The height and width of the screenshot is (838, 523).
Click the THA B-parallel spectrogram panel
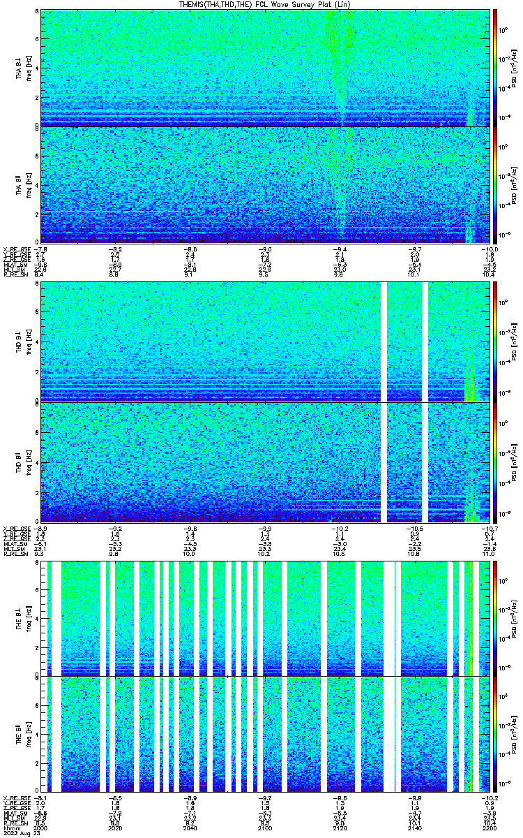pyautogui.click(x=265, y=184)
